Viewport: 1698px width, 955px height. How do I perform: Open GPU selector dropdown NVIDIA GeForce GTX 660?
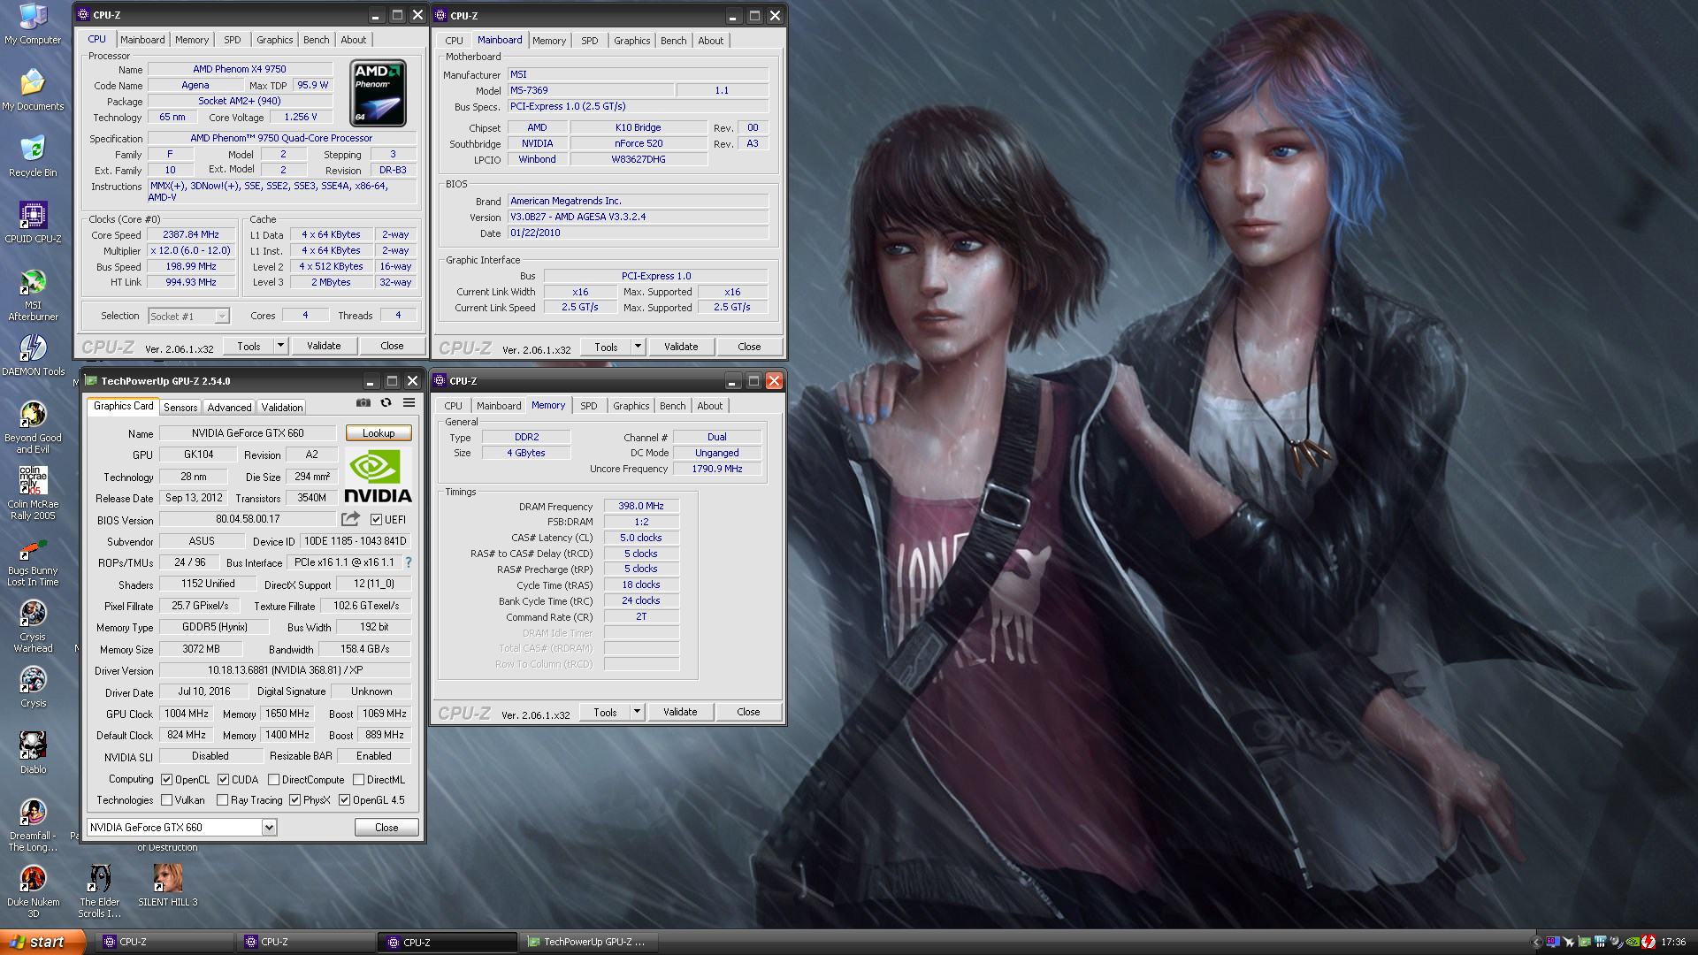182,828
